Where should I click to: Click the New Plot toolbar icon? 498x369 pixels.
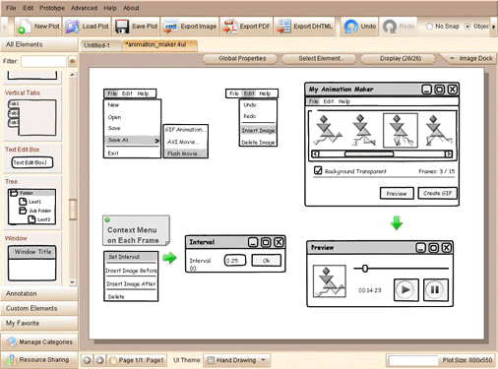[24, 27]
